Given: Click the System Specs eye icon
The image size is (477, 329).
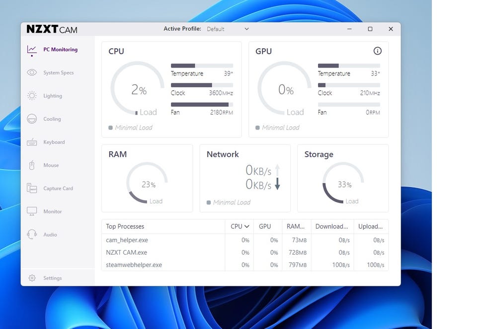Looking at the screenshot, I should (x=32, y=72).
